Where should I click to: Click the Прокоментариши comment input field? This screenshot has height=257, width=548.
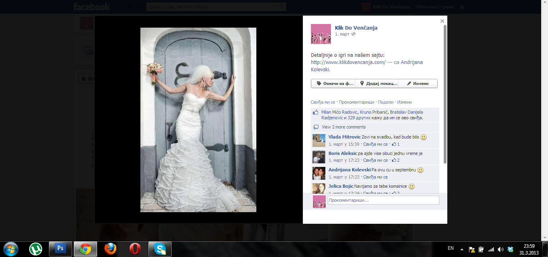pyautogui.click(x=383, y=200)
